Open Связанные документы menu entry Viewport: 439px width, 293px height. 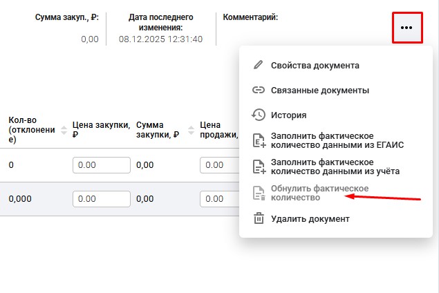[x=320, y=90]
